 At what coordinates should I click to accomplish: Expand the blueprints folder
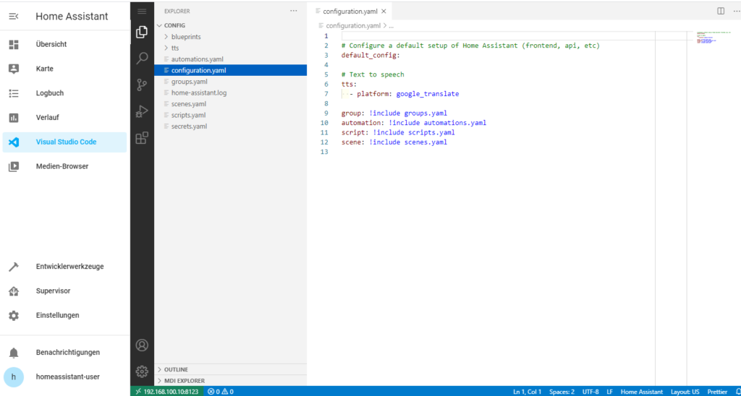(230, 36)
